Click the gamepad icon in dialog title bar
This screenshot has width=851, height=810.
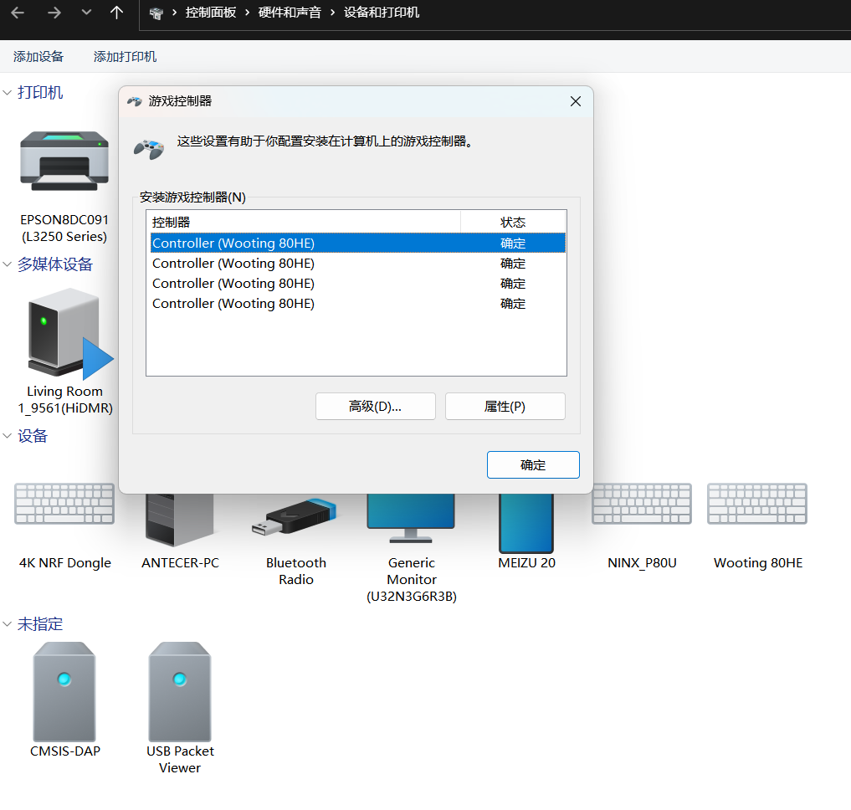click(x=134, y=101)
